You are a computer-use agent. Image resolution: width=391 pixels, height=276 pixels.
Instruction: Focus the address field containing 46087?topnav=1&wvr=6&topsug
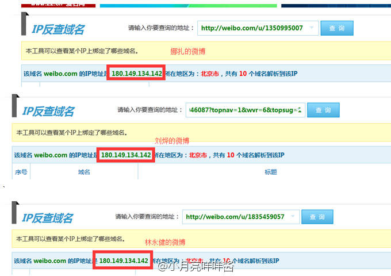point(246,110)
